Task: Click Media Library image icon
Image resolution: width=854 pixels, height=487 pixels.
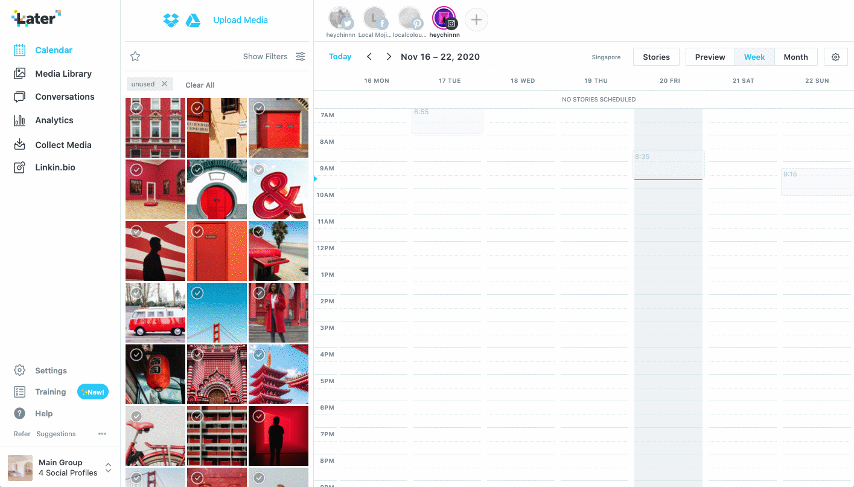Action: click(20, 74)
